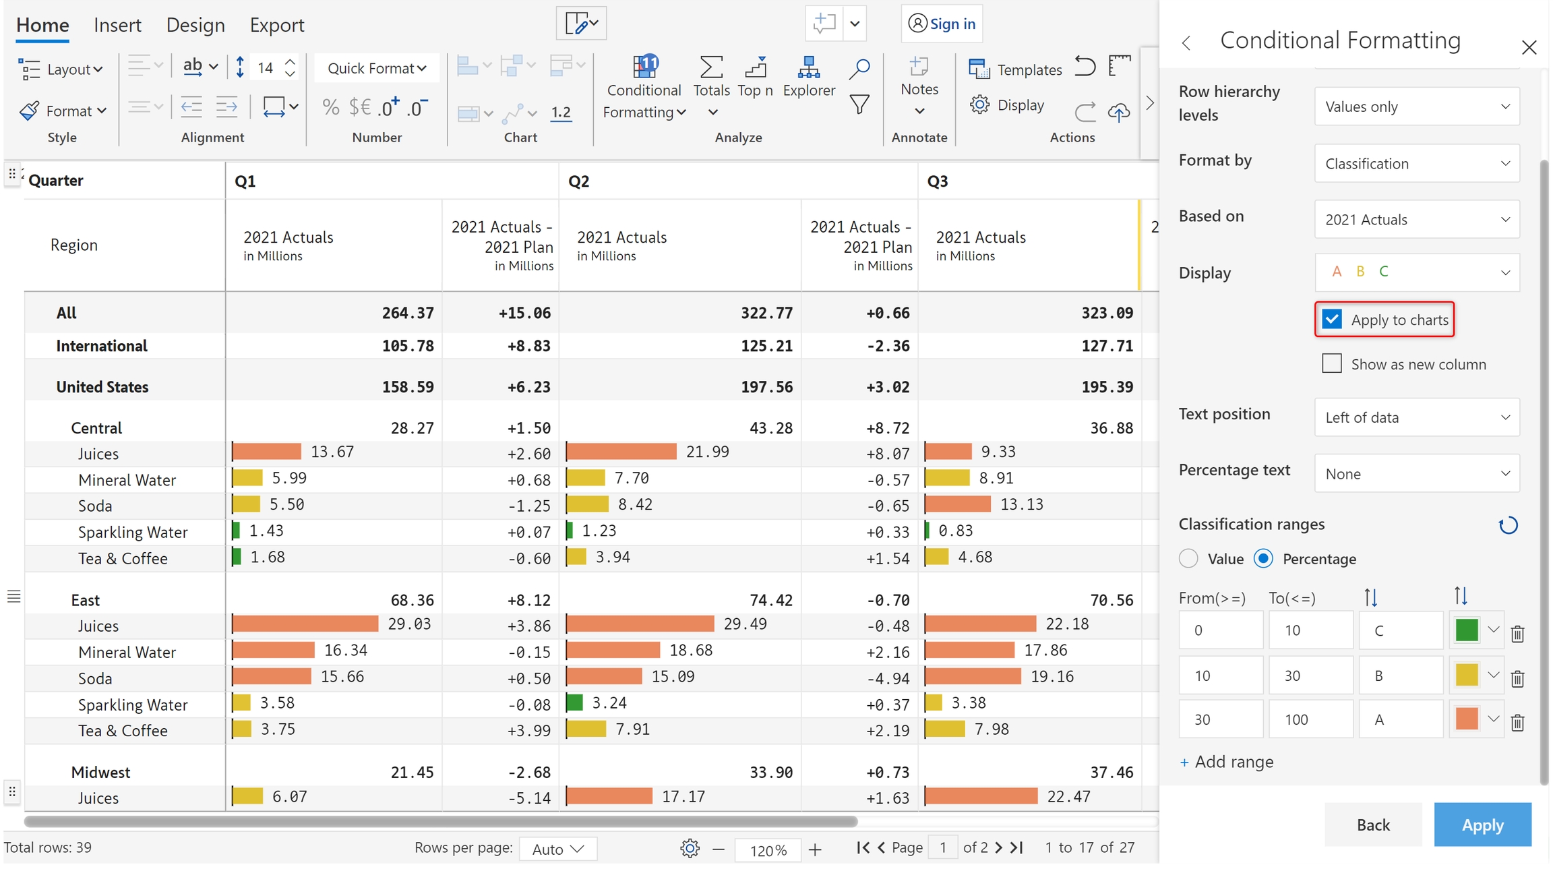Reset classification ranges
The image size is (1553, 869).
coord(1508,525)
